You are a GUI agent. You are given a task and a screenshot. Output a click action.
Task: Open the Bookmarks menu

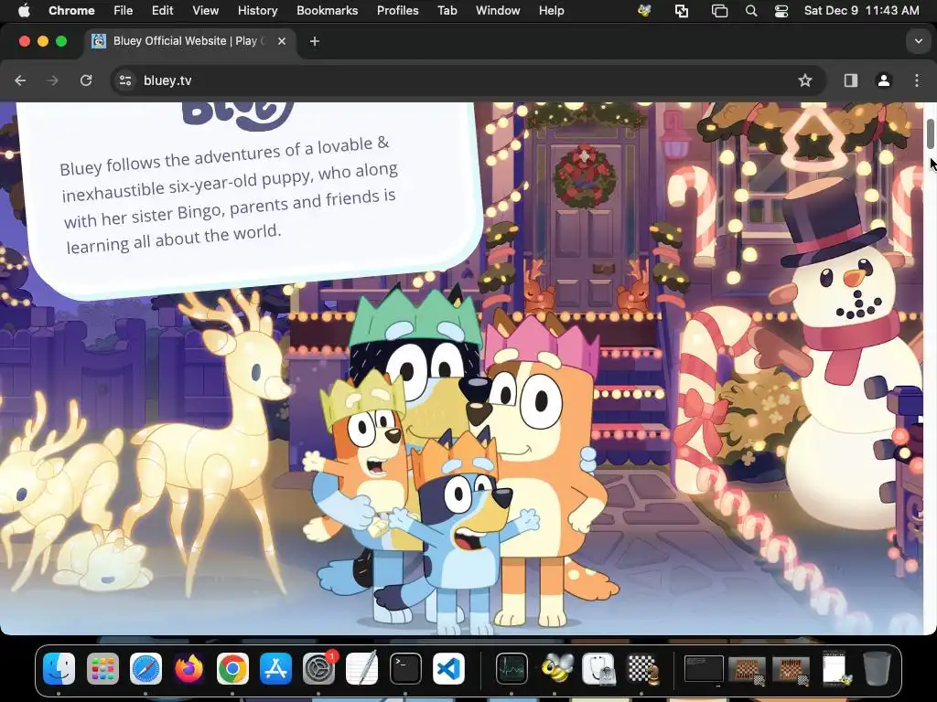click(328, 11)
